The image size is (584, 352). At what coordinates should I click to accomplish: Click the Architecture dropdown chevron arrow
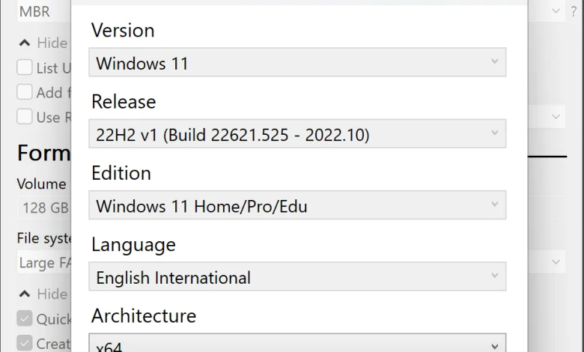point(495,347)
